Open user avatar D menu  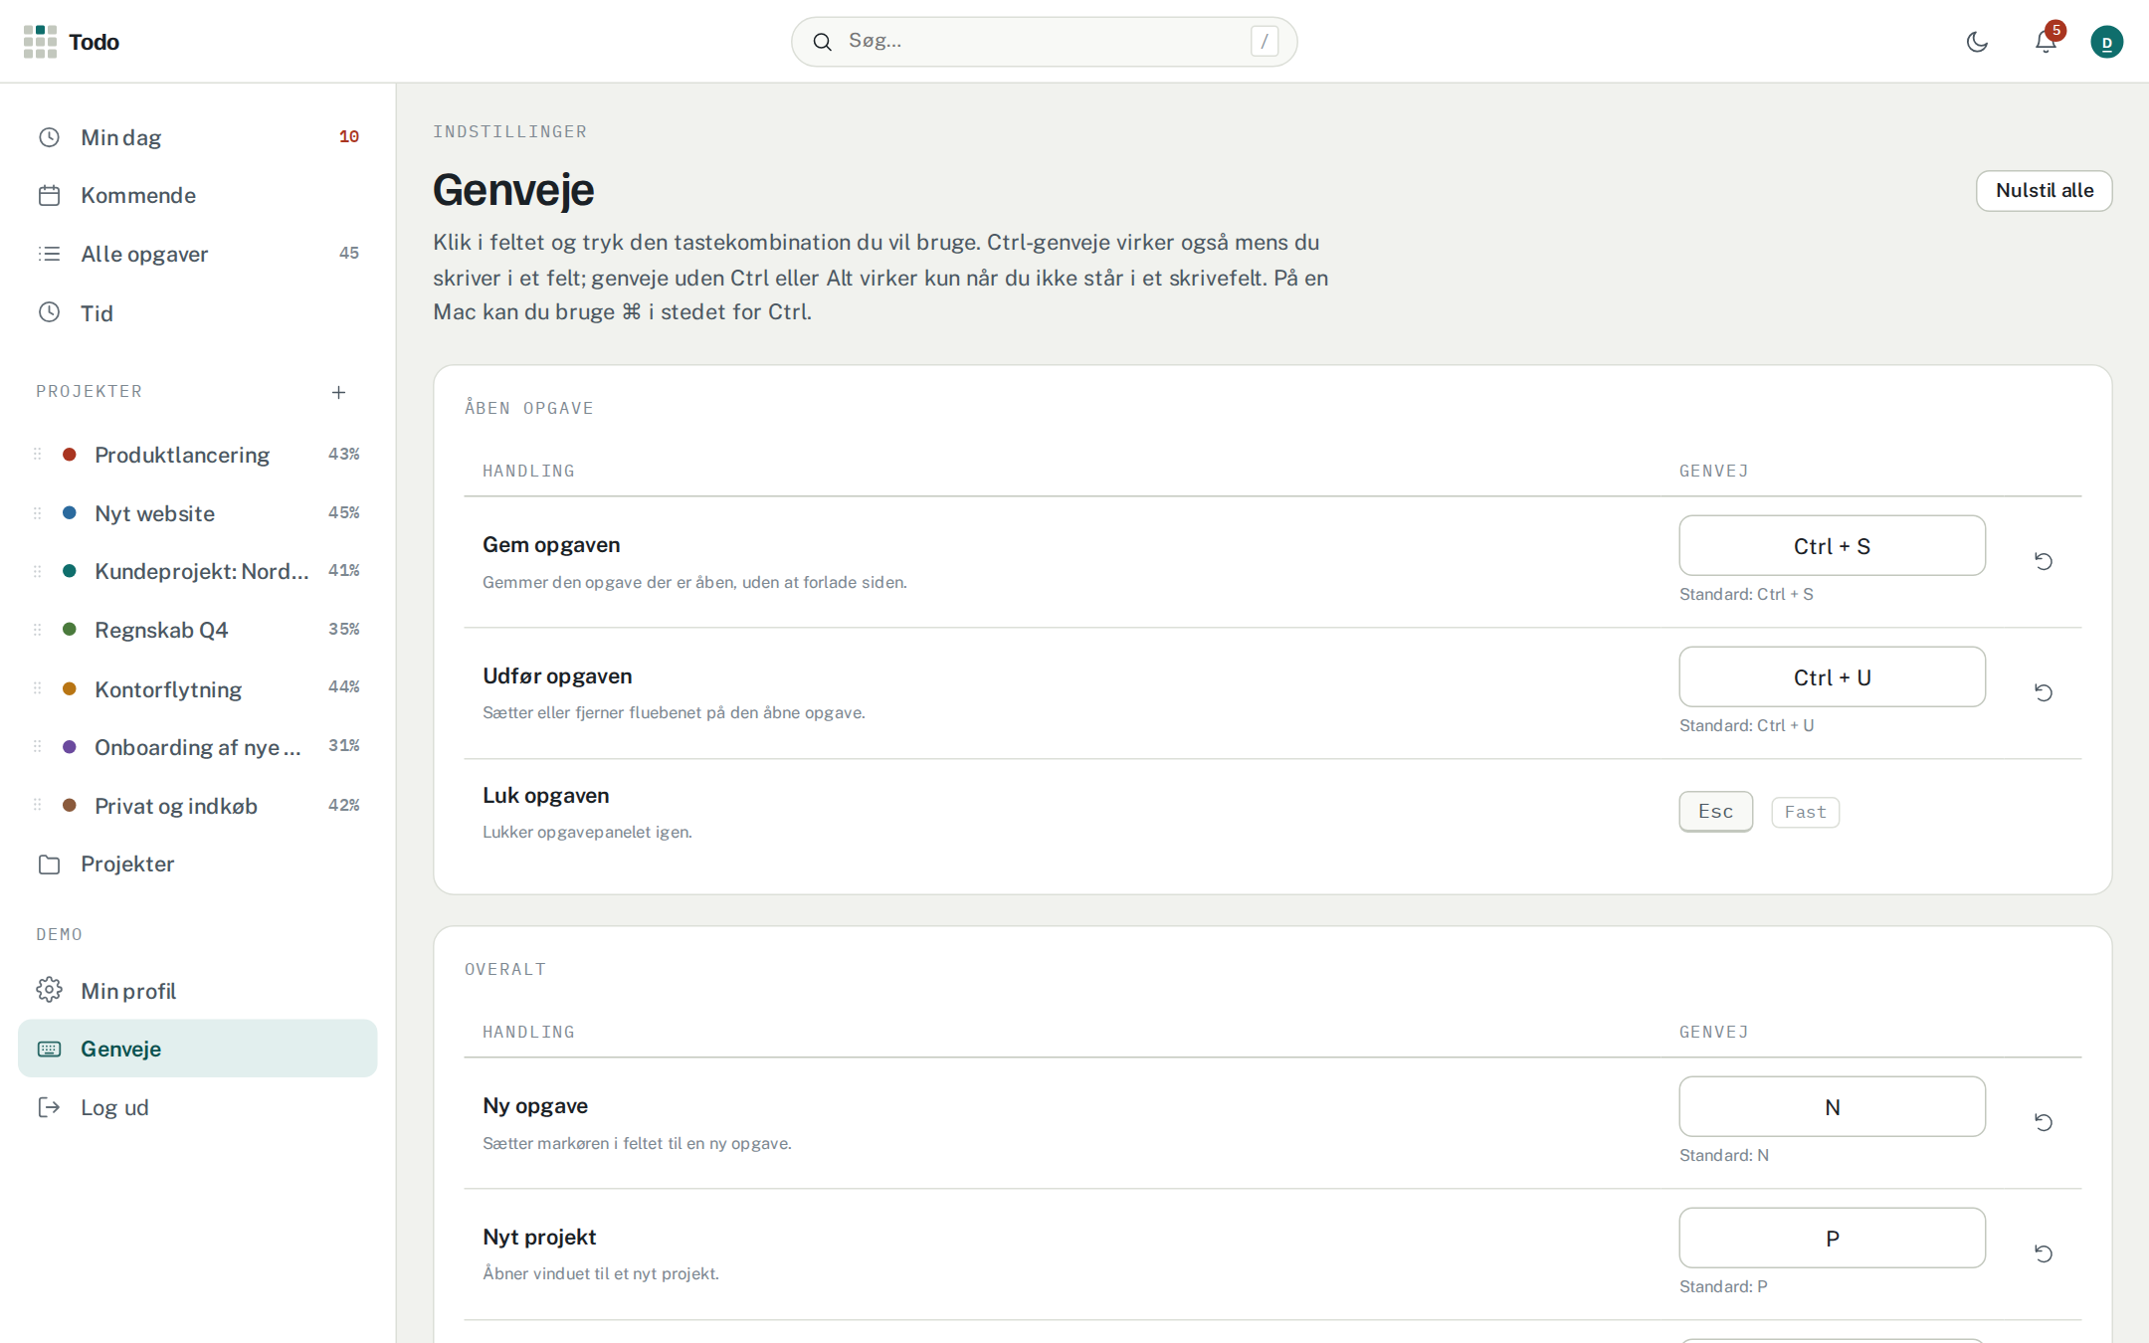(2106, 42)
